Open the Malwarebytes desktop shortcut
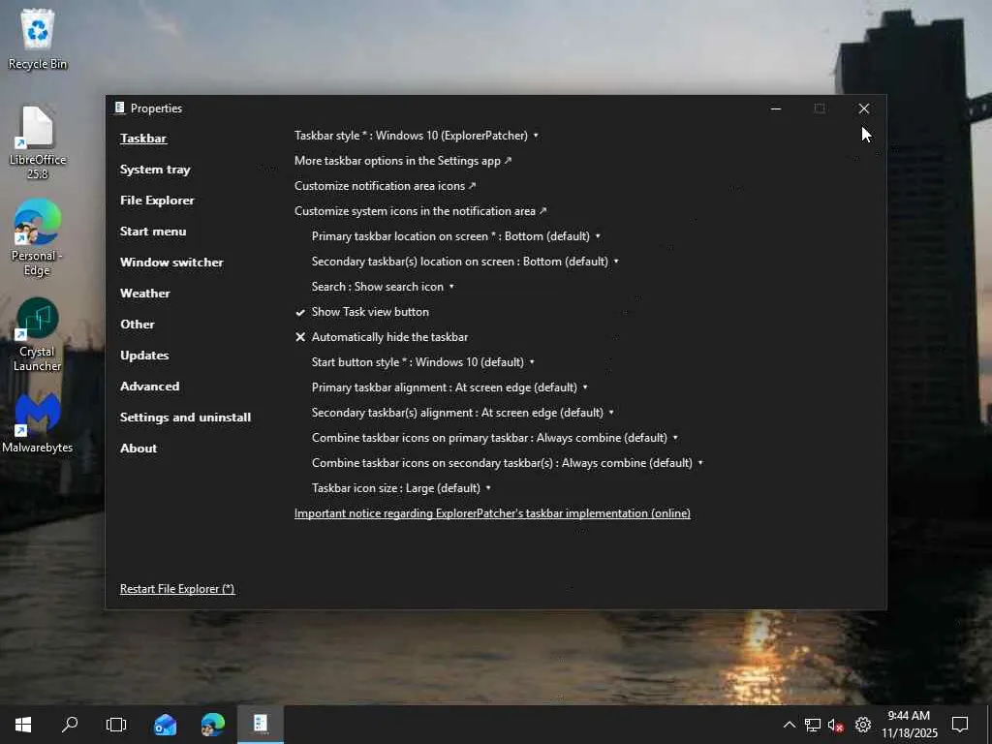 point(38,422)
